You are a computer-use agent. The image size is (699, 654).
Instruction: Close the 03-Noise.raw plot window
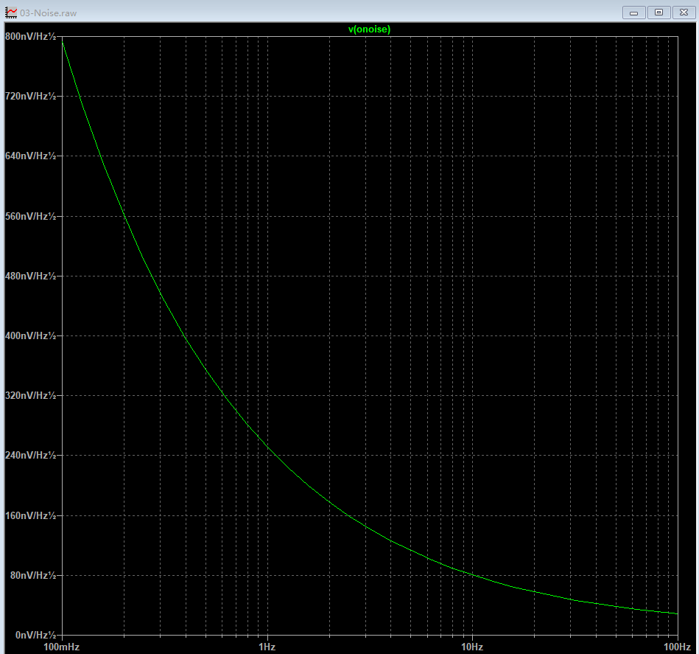(x=684, y=13)
